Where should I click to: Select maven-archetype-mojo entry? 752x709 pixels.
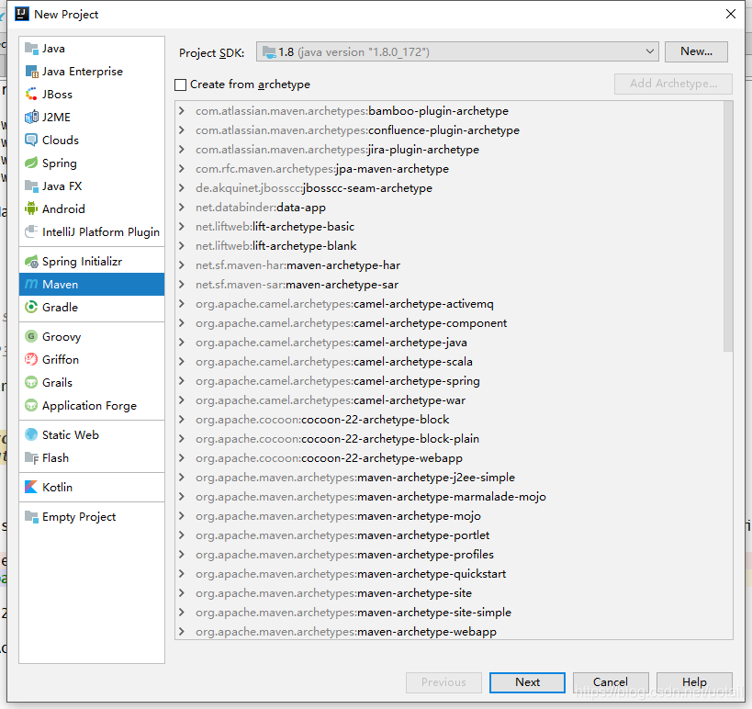pyautogui.click(x=449, y=516)
